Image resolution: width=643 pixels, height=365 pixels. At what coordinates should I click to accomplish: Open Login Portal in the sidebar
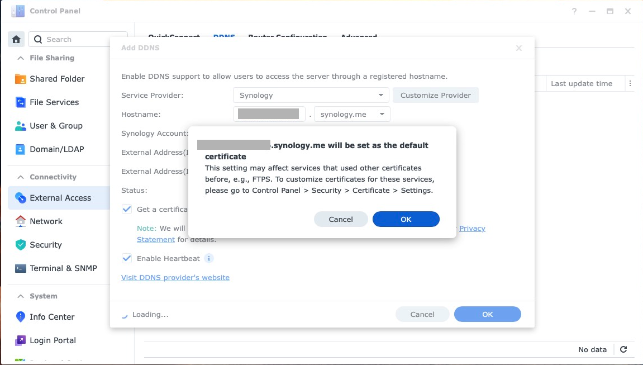(53, 340)
